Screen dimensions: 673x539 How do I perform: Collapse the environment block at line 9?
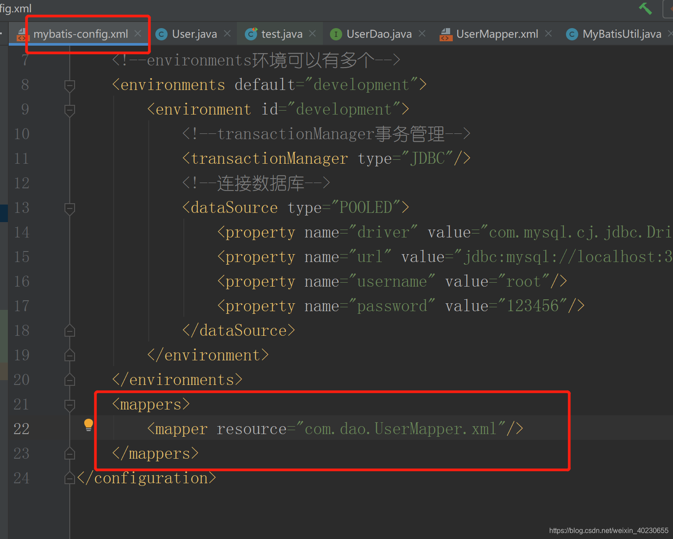[69, 110]
